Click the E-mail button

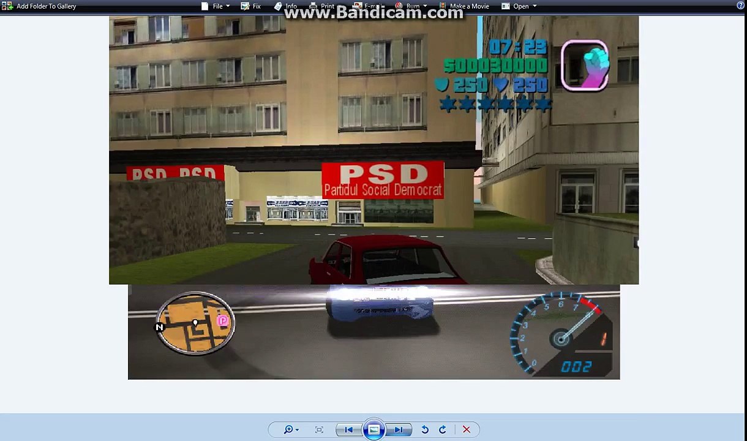369,6
